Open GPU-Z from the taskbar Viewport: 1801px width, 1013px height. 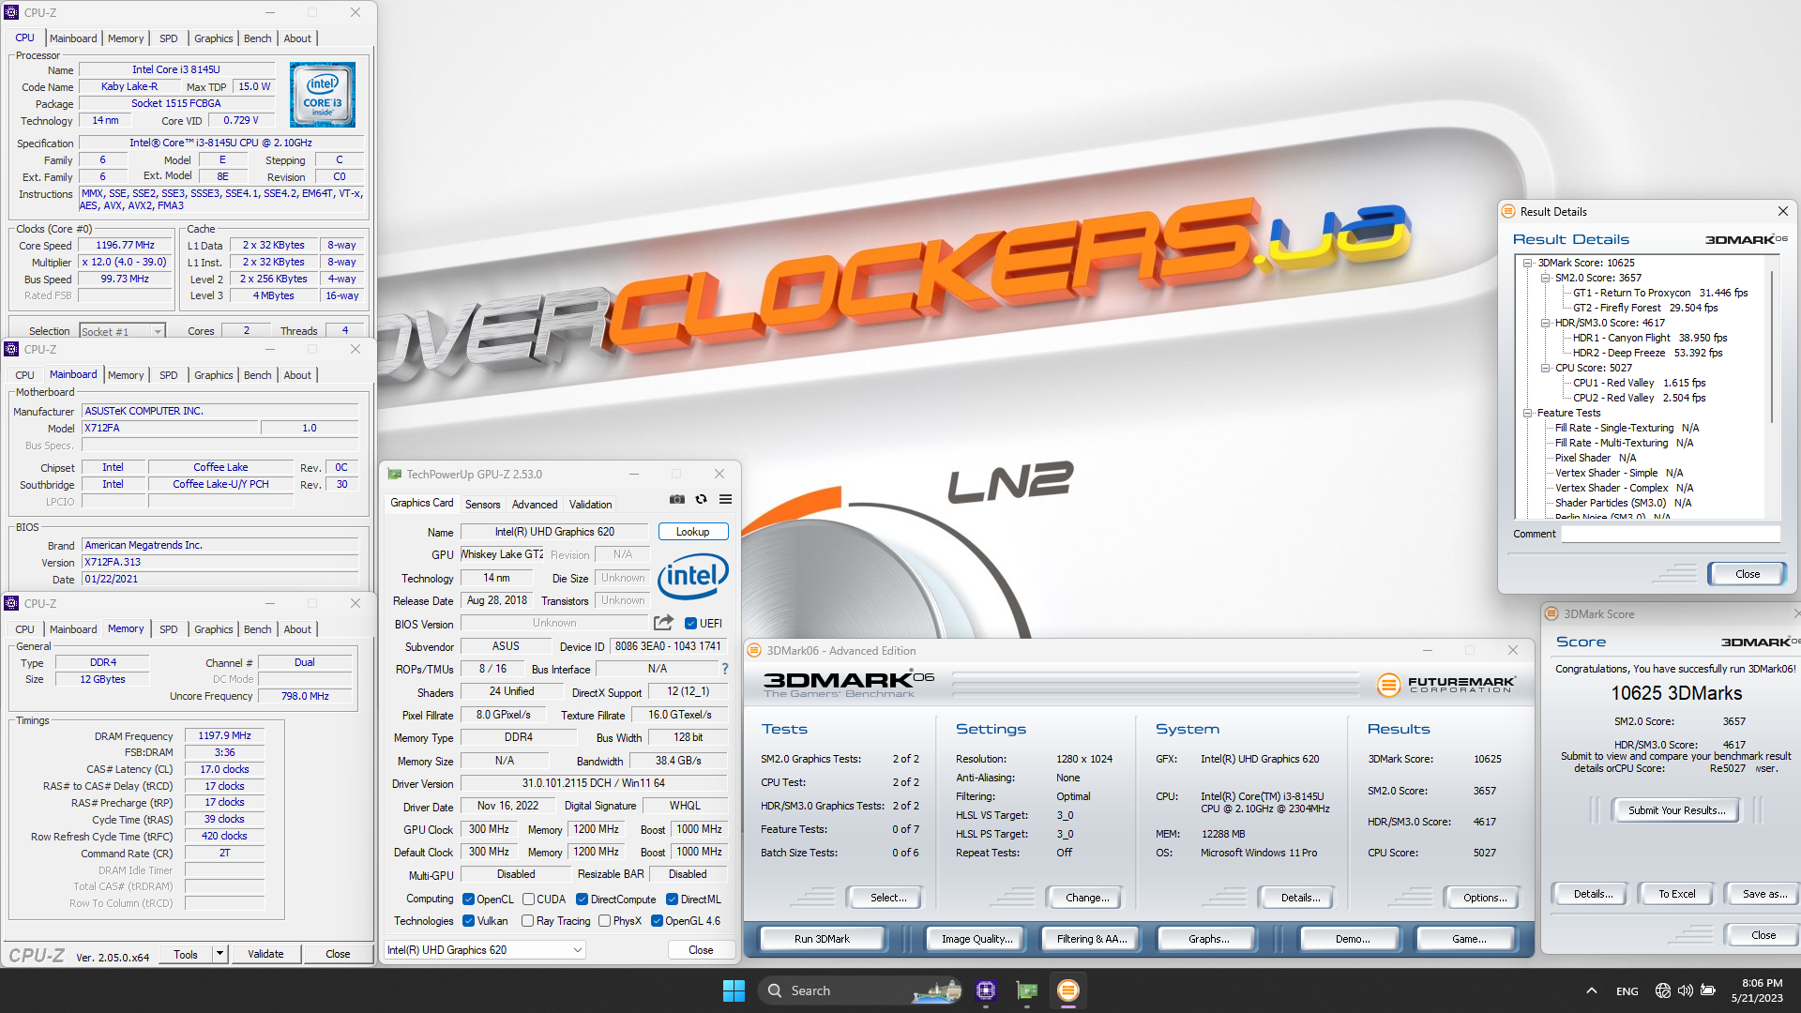click(1027, 990)
